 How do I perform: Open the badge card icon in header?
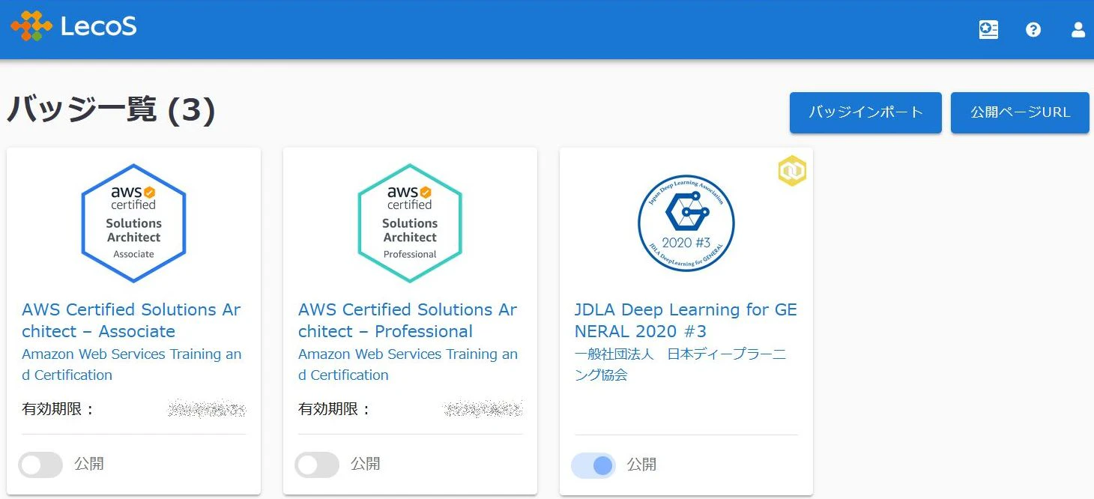988,30
